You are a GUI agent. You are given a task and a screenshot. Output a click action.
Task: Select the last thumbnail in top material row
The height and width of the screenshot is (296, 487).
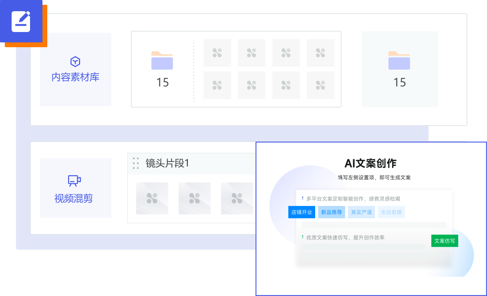point(320,53)
